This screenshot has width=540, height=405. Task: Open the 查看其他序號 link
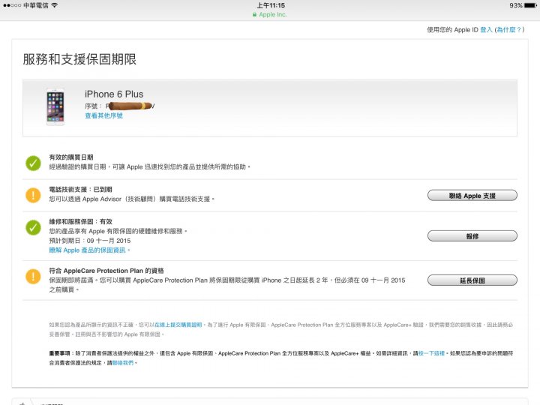pyautogui.click(x=103, y=115)
